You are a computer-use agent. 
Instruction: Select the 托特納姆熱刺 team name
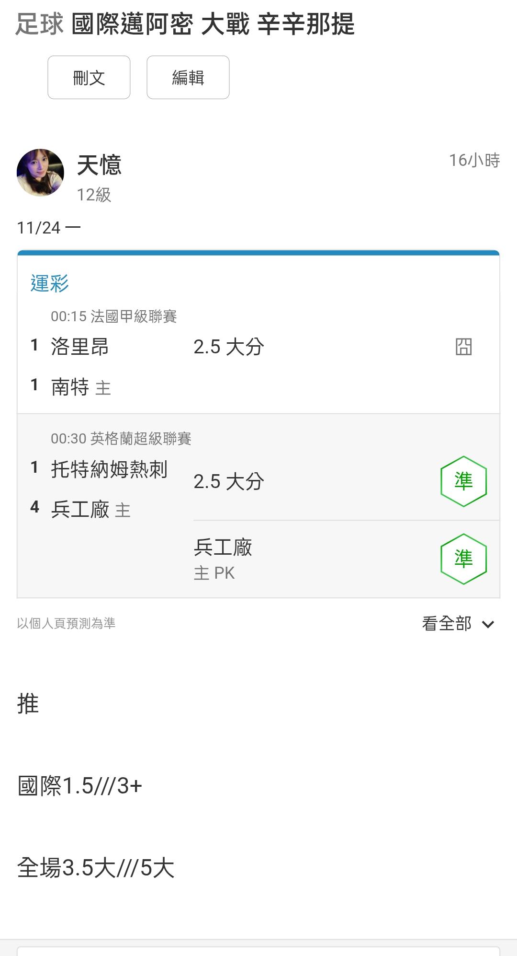point(109,469)
